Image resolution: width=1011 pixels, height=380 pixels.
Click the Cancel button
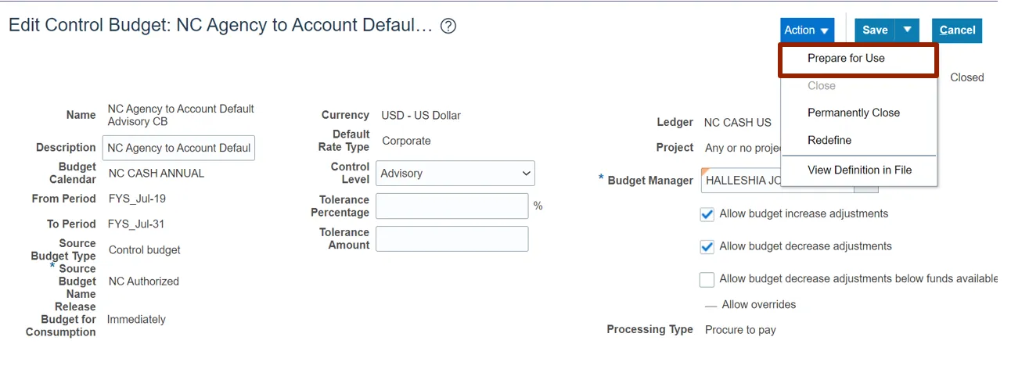(957, 30)
